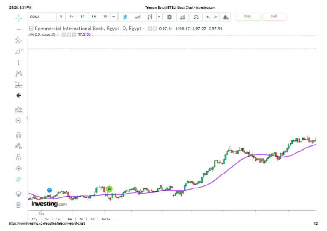Viewport: 327px width, 231px height.
Task: Choose the area line chart style
Action: click(138, 17)
